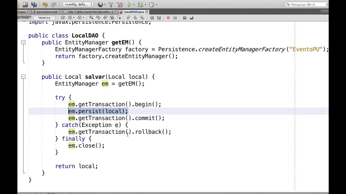Expand the Profile project dropdown arrow
Screen dimensions: 346x194
point(157,5)
